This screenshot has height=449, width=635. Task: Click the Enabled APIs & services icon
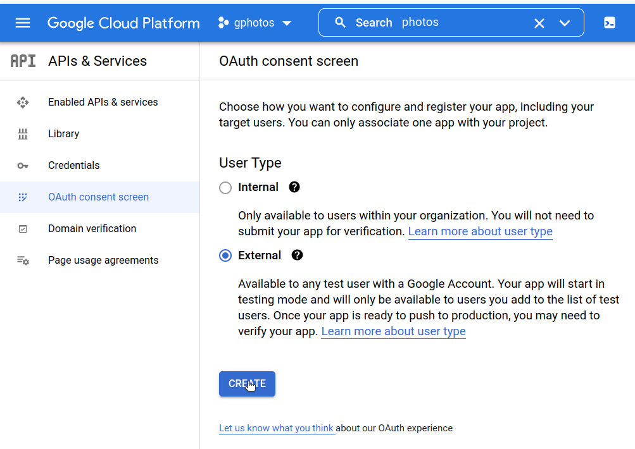point(23,102)
